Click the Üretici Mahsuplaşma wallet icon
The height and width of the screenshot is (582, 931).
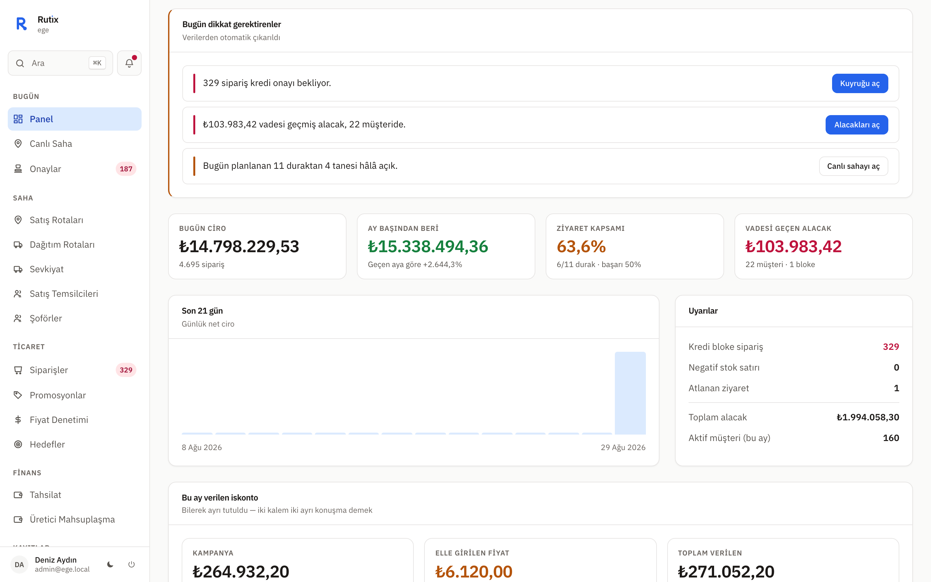tap(18, 519)
